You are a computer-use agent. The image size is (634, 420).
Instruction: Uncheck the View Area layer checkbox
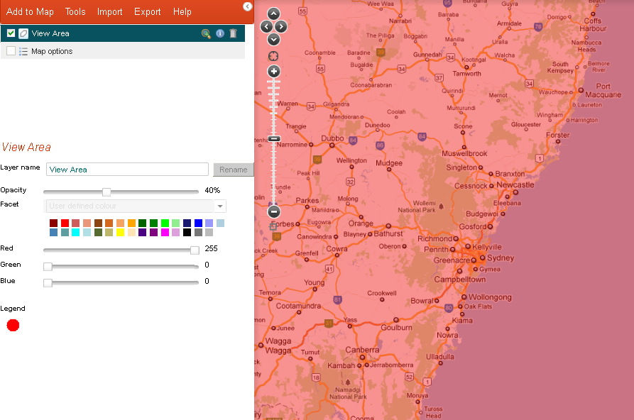[11, 33]
